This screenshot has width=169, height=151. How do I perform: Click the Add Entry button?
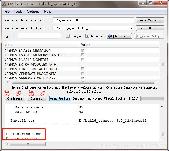tap(119, 36)
